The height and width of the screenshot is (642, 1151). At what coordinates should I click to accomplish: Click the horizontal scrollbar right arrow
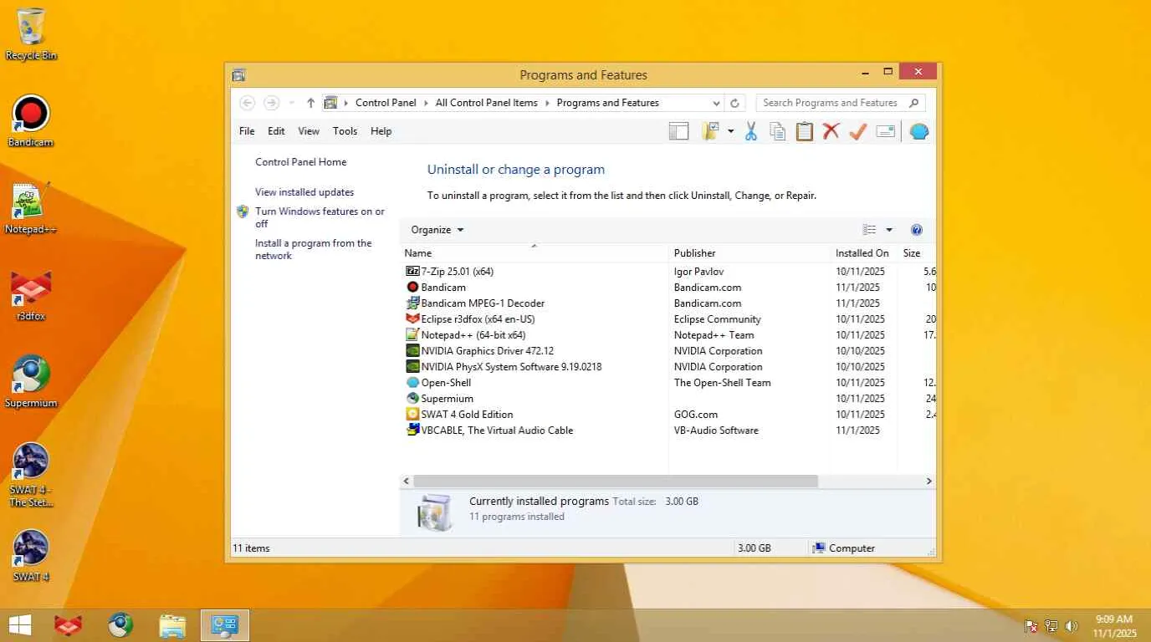(x=928, y=481)
